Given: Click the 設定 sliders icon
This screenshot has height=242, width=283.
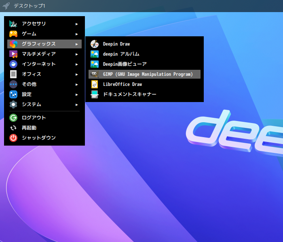Looking at the screenshot, I should [13, 94].
